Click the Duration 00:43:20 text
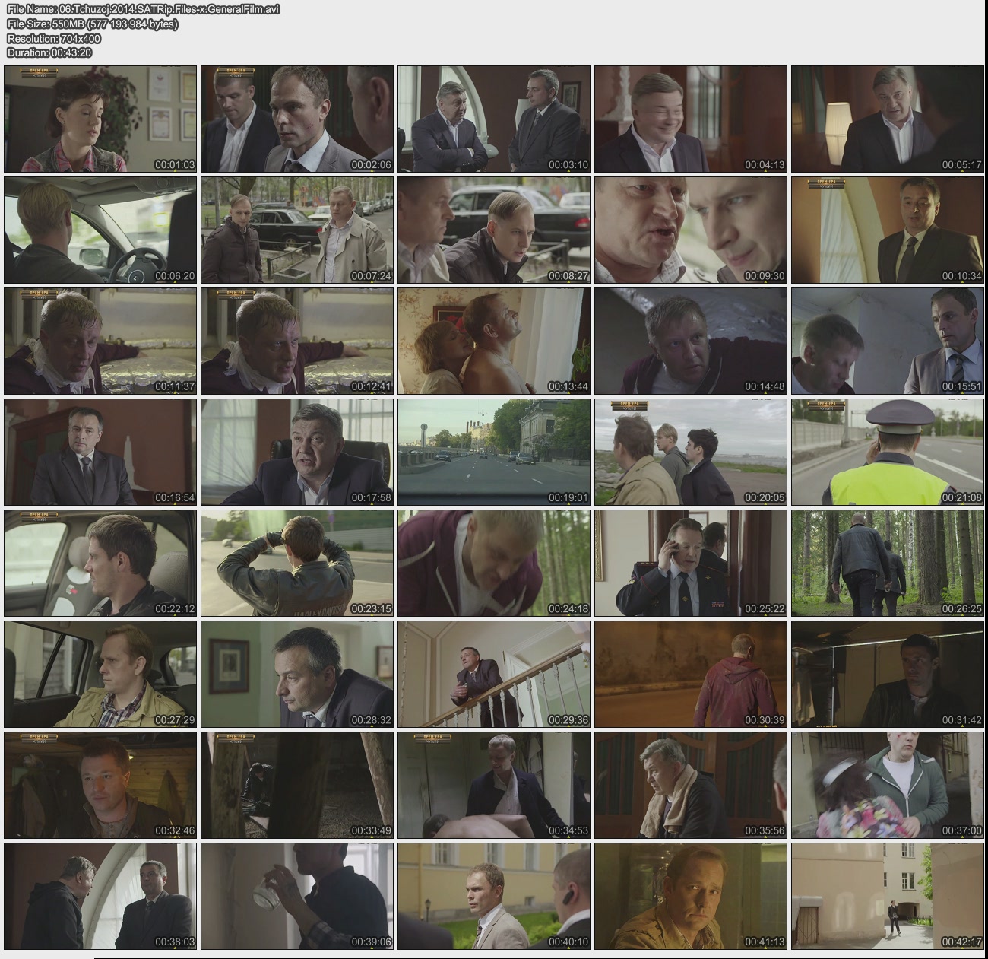Image resolution: width=988 pixels, height=959 pixels. [49, 52]
